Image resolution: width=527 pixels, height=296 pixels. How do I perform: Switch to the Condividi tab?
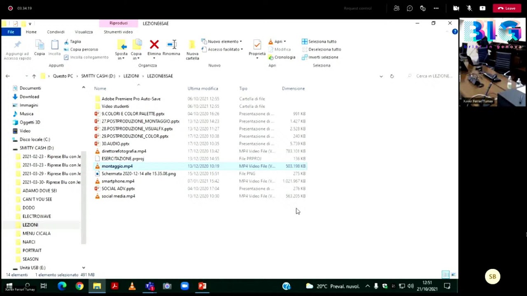[x=56, y=32]
